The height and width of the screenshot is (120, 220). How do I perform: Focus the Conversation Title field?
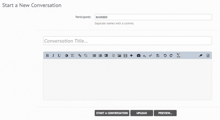127,41
